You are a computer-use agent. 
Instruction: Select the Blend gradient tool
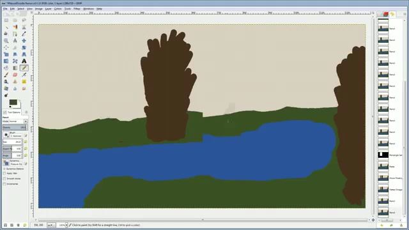point(15,68)
